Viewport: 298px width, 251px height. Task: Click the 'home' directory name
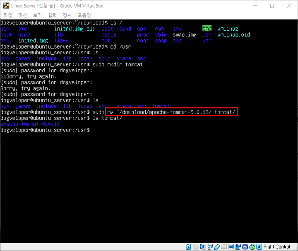pos(24,35)
